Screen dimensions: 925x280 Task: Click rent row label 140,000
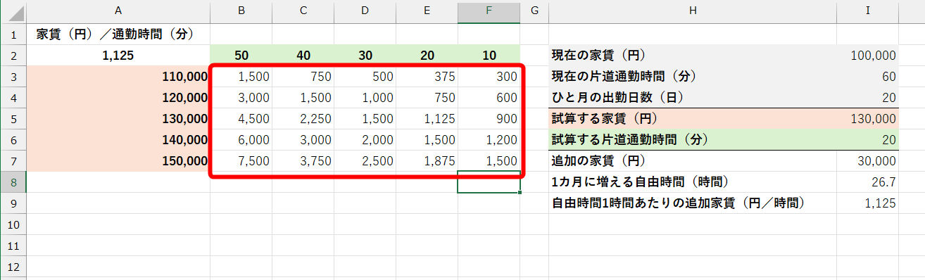point(118,139)
